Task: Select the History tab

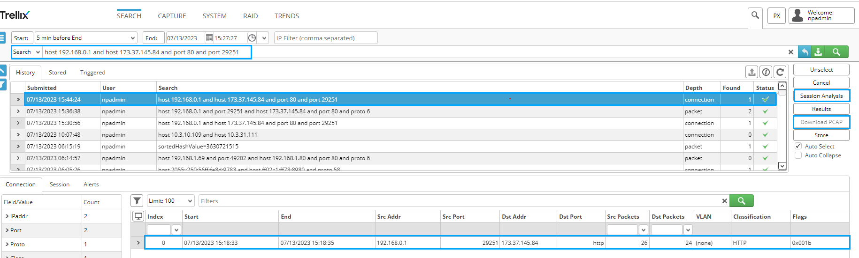Action: pyautogui.click(x=25, y=73)
